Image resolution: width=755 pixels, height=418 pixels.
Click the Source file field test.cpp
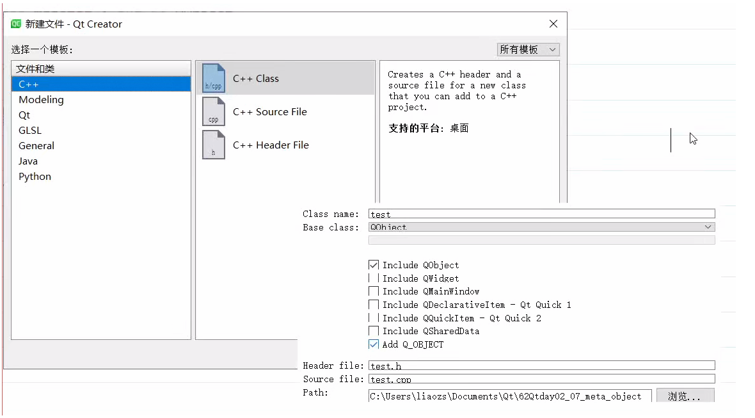[x=542, y=379]
